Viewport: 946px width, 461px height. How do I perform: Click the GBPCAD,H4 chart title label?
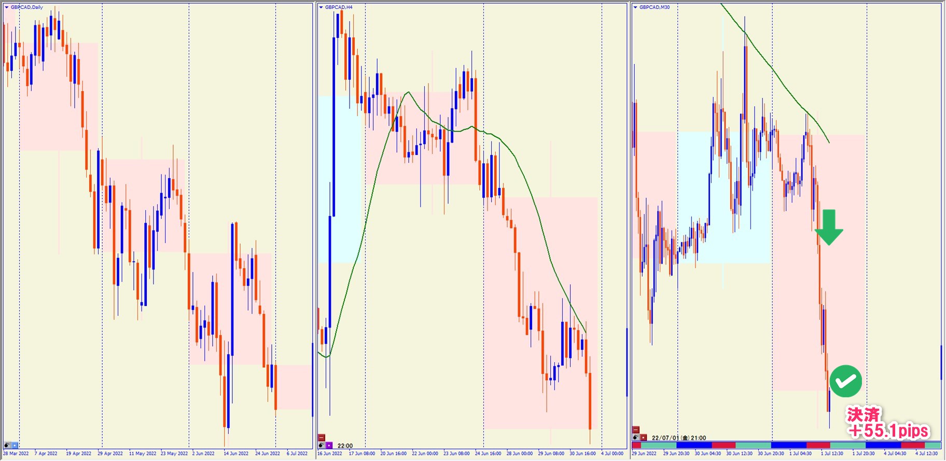pos(339,7)
